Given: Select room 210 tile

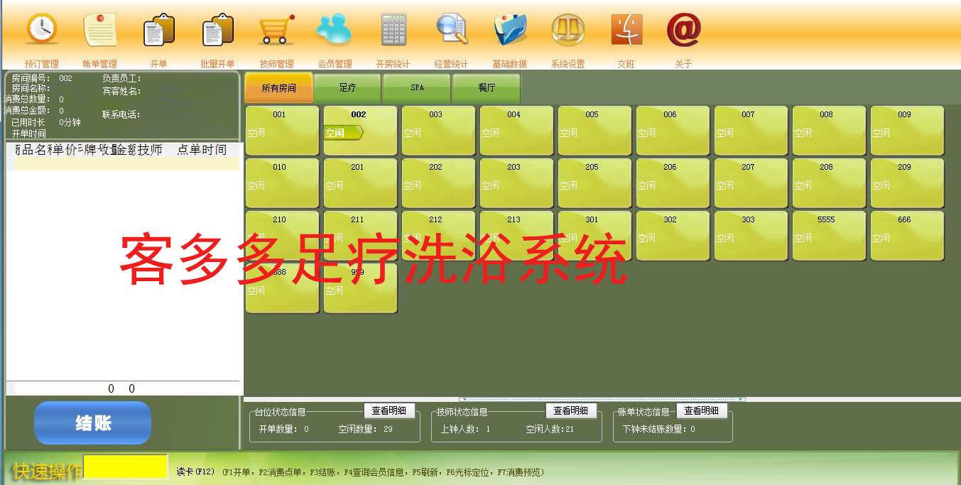Looking at the screenshot, I should tap(282, 236).
